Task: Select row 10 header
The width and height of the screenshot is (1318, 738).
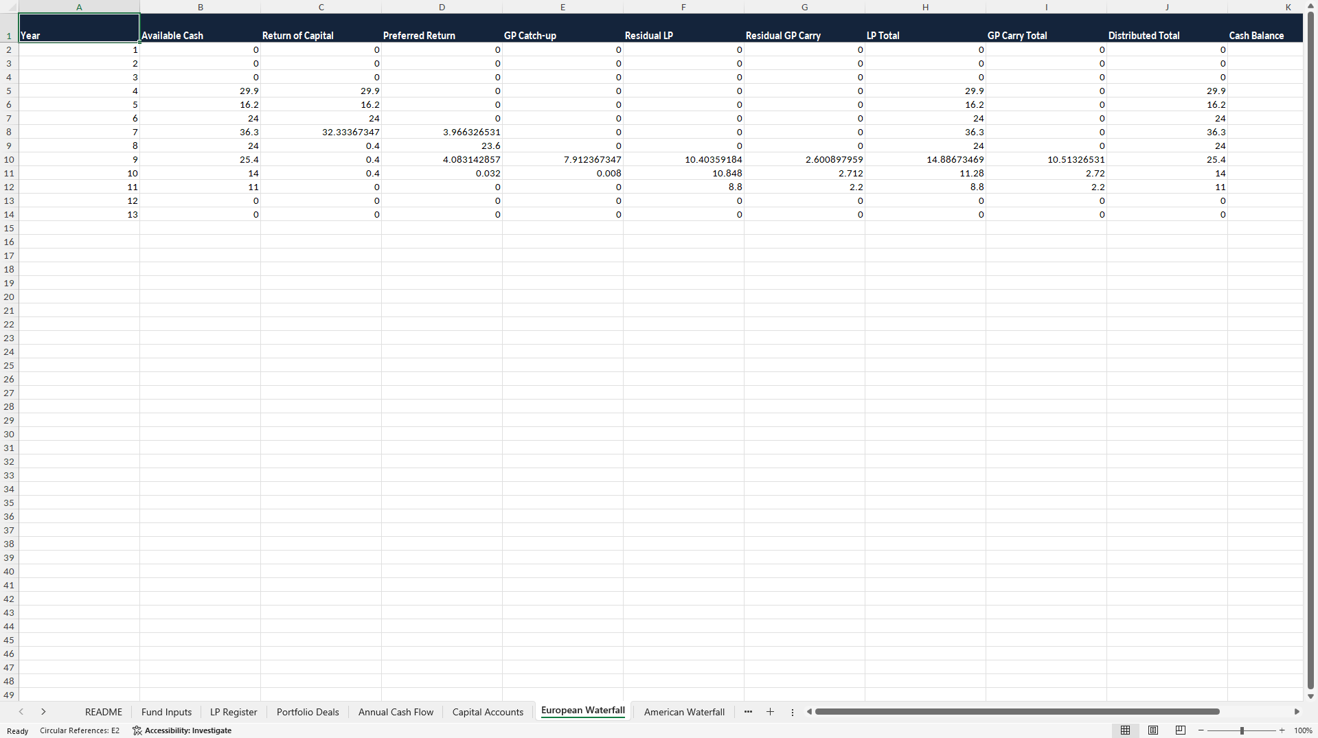Action: coord(9,159)
